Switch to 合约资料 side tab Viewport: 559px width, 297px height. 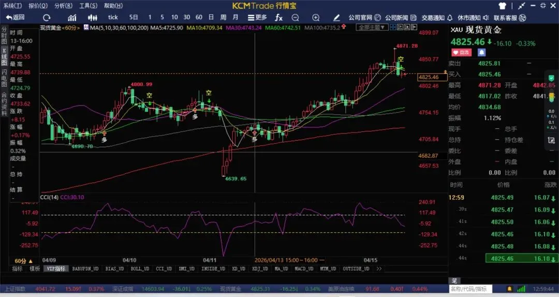[4, 104]
